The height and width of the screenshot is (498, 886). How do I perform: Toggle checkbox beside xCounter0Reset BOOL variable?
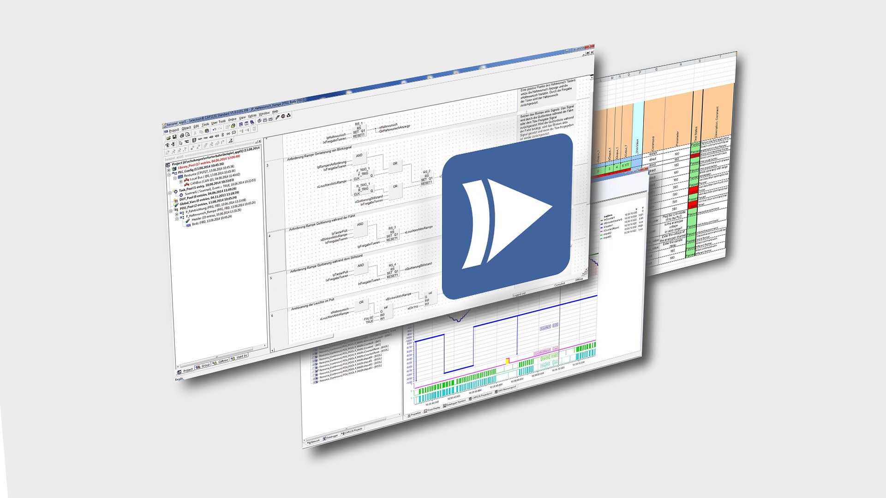pos(313,364)
